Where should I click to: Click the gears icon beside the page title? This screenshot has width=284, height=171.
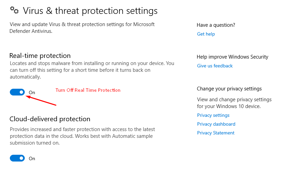tap(14, 10)
